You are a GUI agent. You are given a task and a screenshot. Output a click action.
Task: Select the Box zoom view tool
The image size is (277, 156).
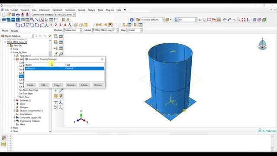click(x=239, y=20)
